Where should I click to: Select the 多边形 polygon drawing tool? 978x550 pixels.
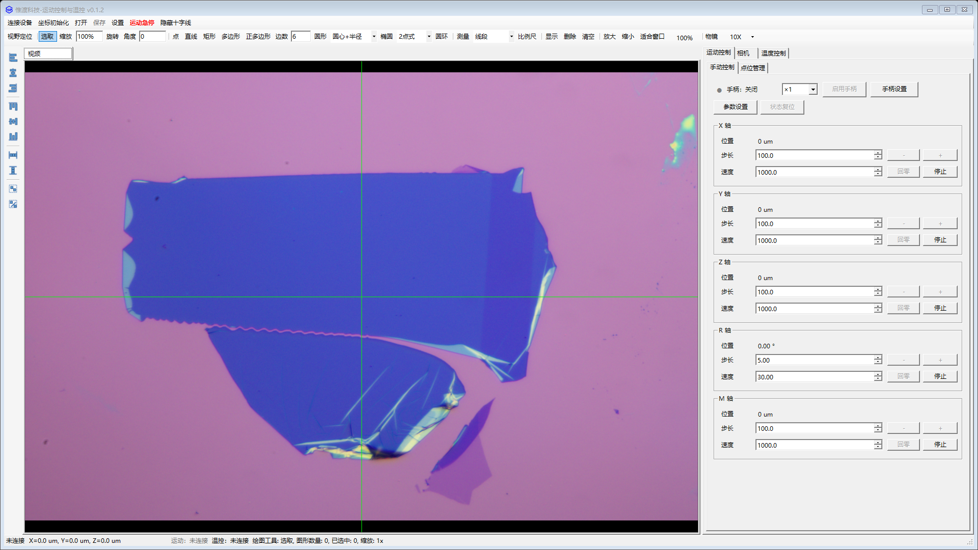tap(231, 37)
